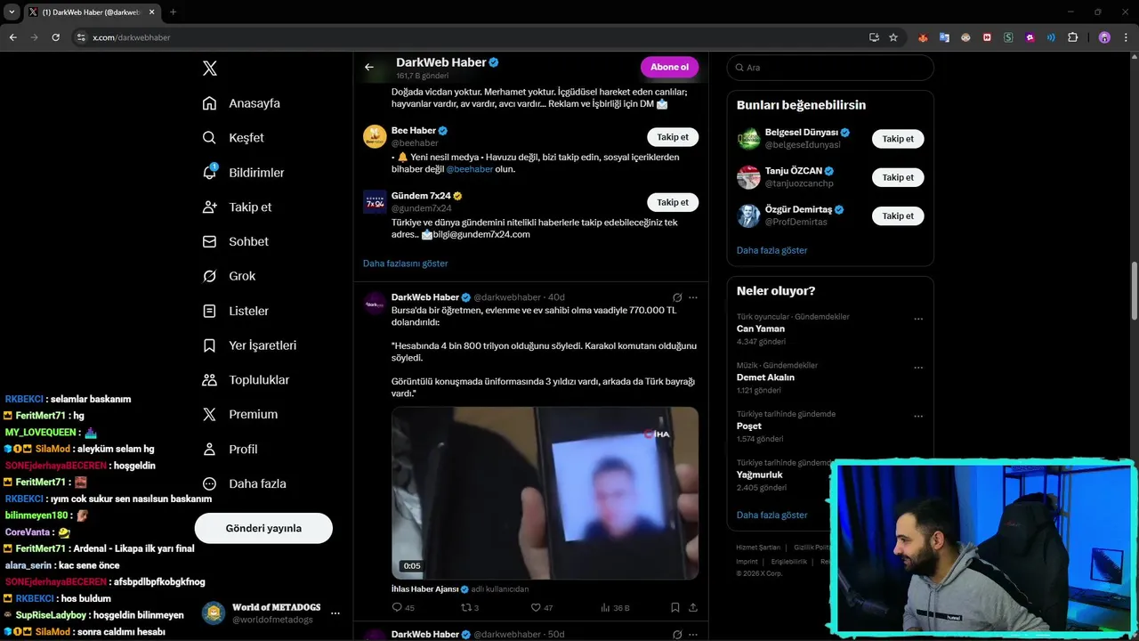Open Hizmet Şartları footer link
This screenshot has width=1139, height=641.
click(x=757, y=548)
